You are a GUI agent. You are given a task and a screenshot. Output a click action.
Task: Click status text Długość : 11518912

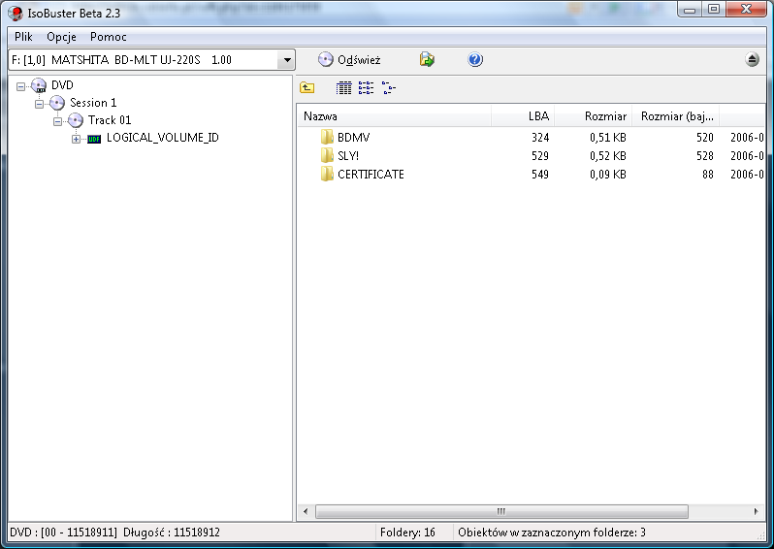pyautogui.click(x=172, y=533)
